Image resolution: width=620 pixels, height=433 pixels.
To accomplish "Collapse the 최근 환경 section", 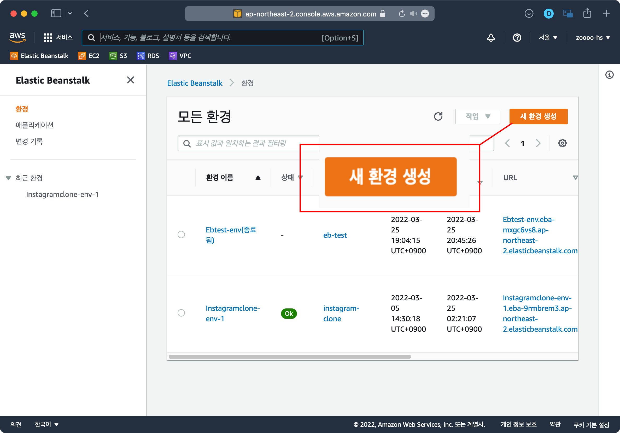I will click(8, 178).
